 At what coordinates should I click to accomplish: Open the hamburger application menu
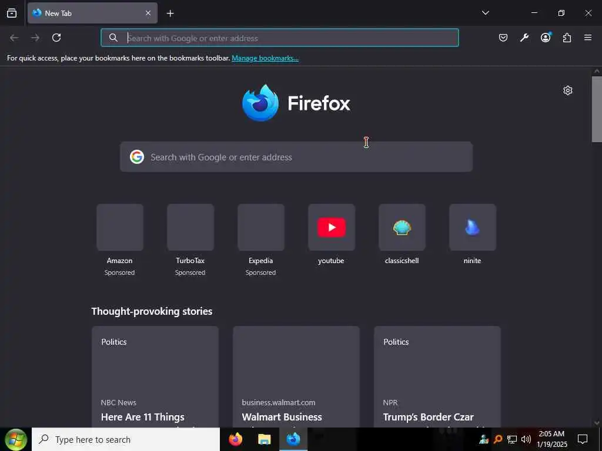pos(588,38)
